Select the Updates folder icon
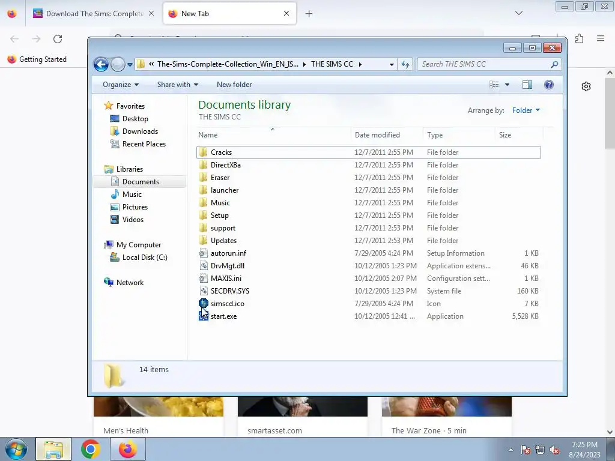 tap(203, 241)
